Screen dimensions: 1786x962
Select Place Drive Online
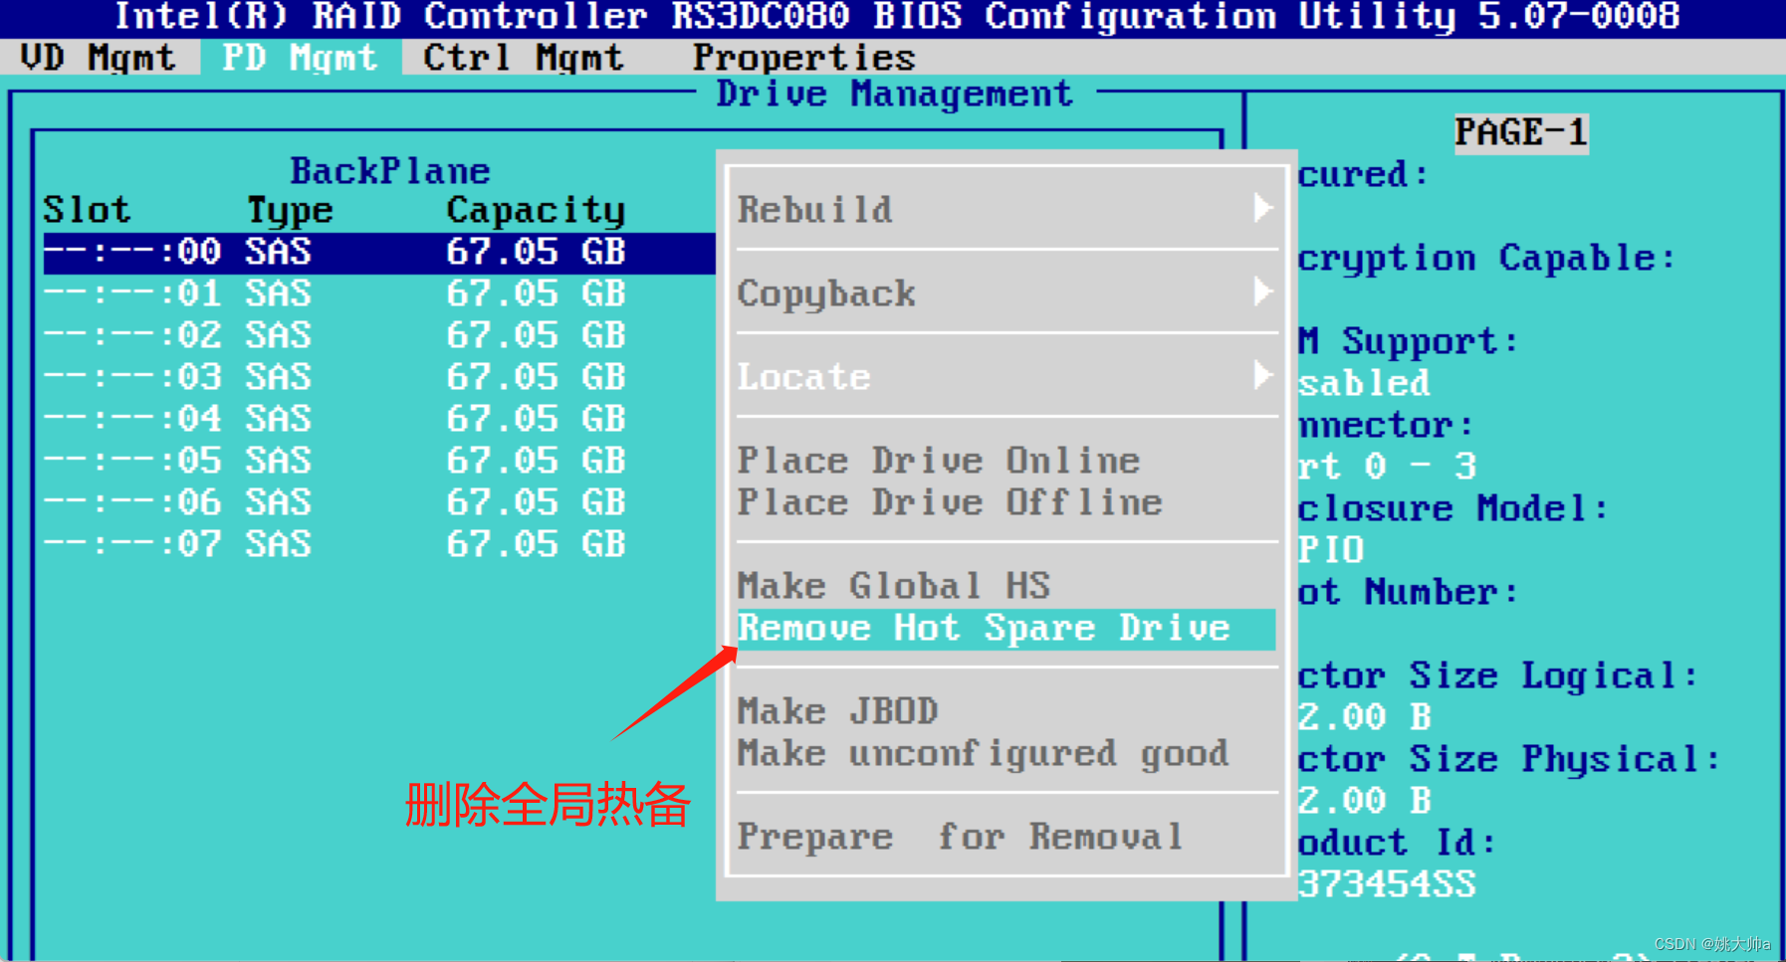pos(938,461)
